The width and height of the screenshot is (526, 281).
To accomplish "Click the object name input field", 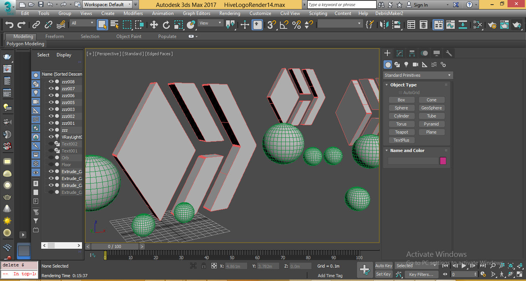I will (413, 161).
